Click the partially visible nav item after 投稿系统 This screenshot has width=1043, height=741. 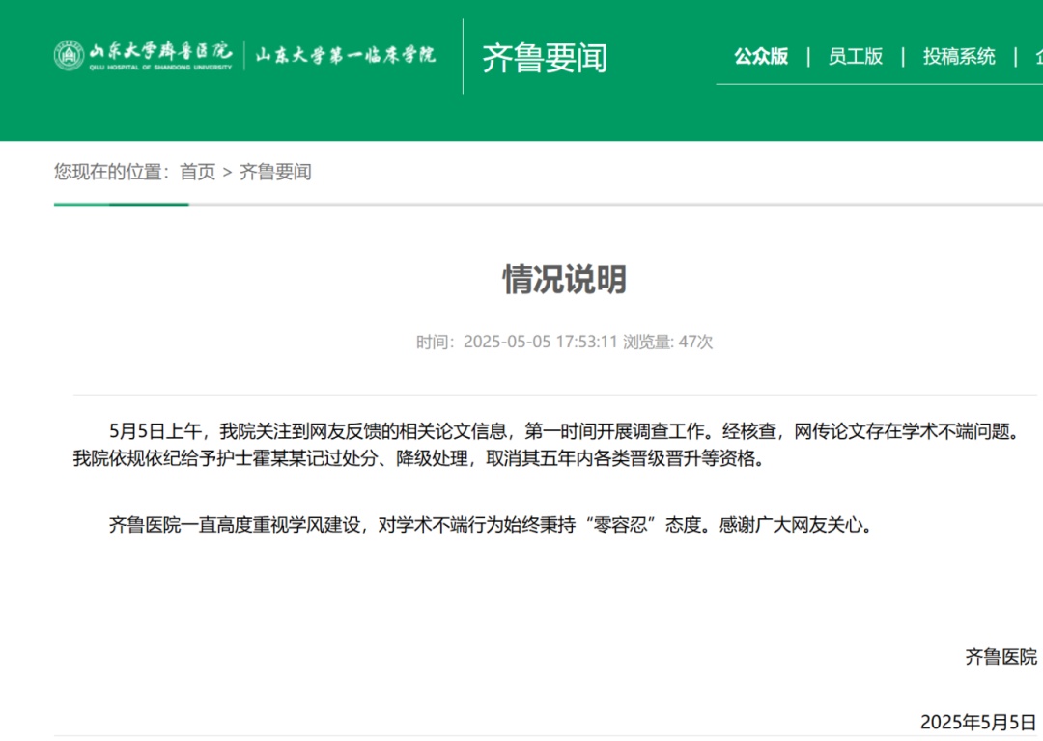click(1035, 58)
